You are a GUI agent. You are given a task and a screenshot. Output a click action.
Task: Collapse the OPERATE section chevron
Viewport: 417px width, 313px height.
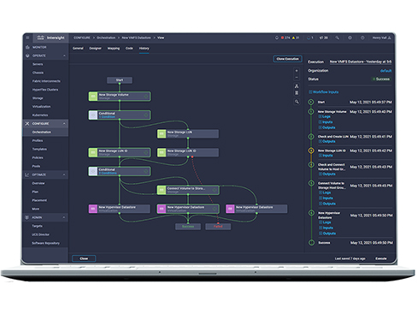point(64,56)
